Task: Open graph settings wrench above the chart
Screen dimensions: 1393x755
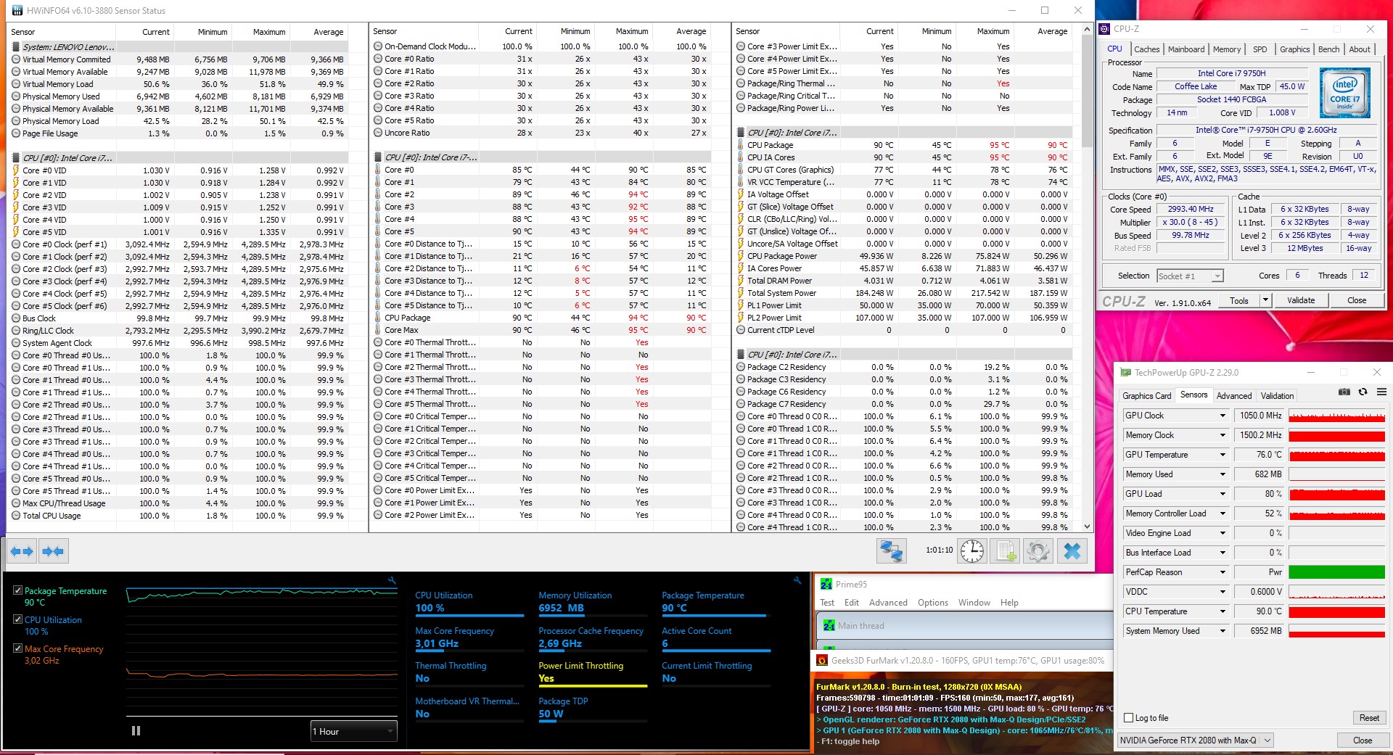Action: (393, 580)
